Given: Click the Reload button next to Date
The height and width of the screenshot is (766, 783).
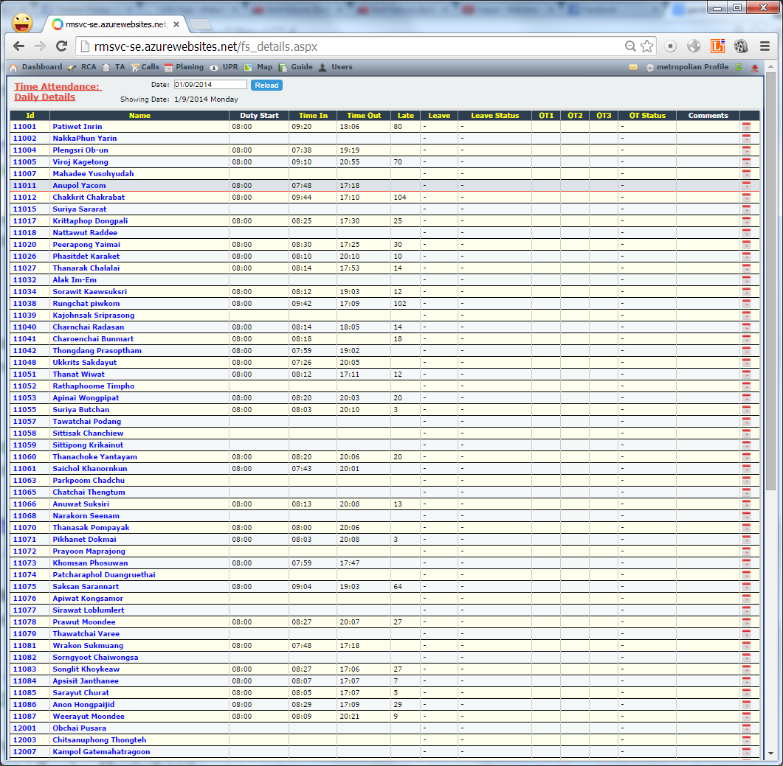Looking at the screenshot, I should pos(266,86).
